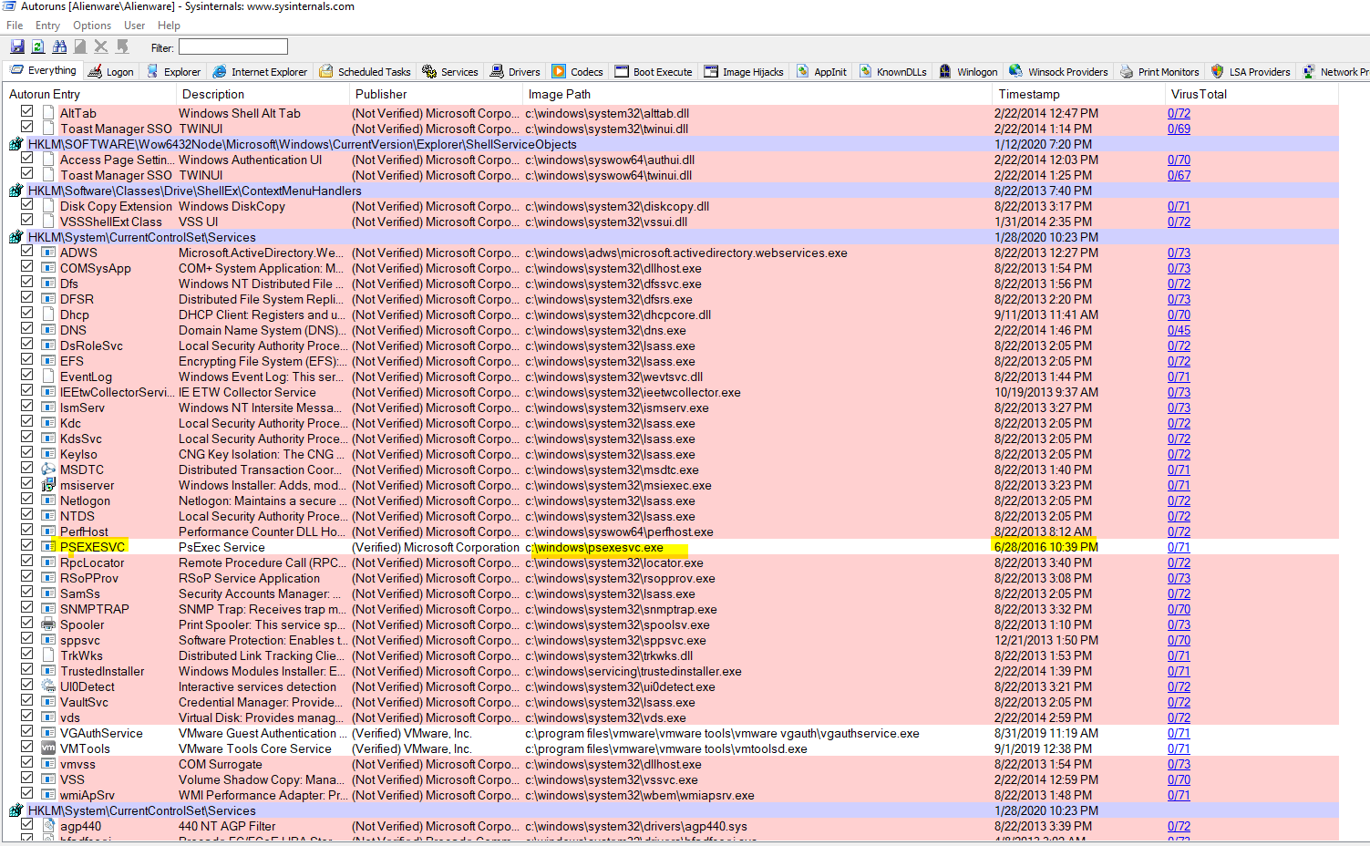Disable the Spooler service checkbox

27,624
